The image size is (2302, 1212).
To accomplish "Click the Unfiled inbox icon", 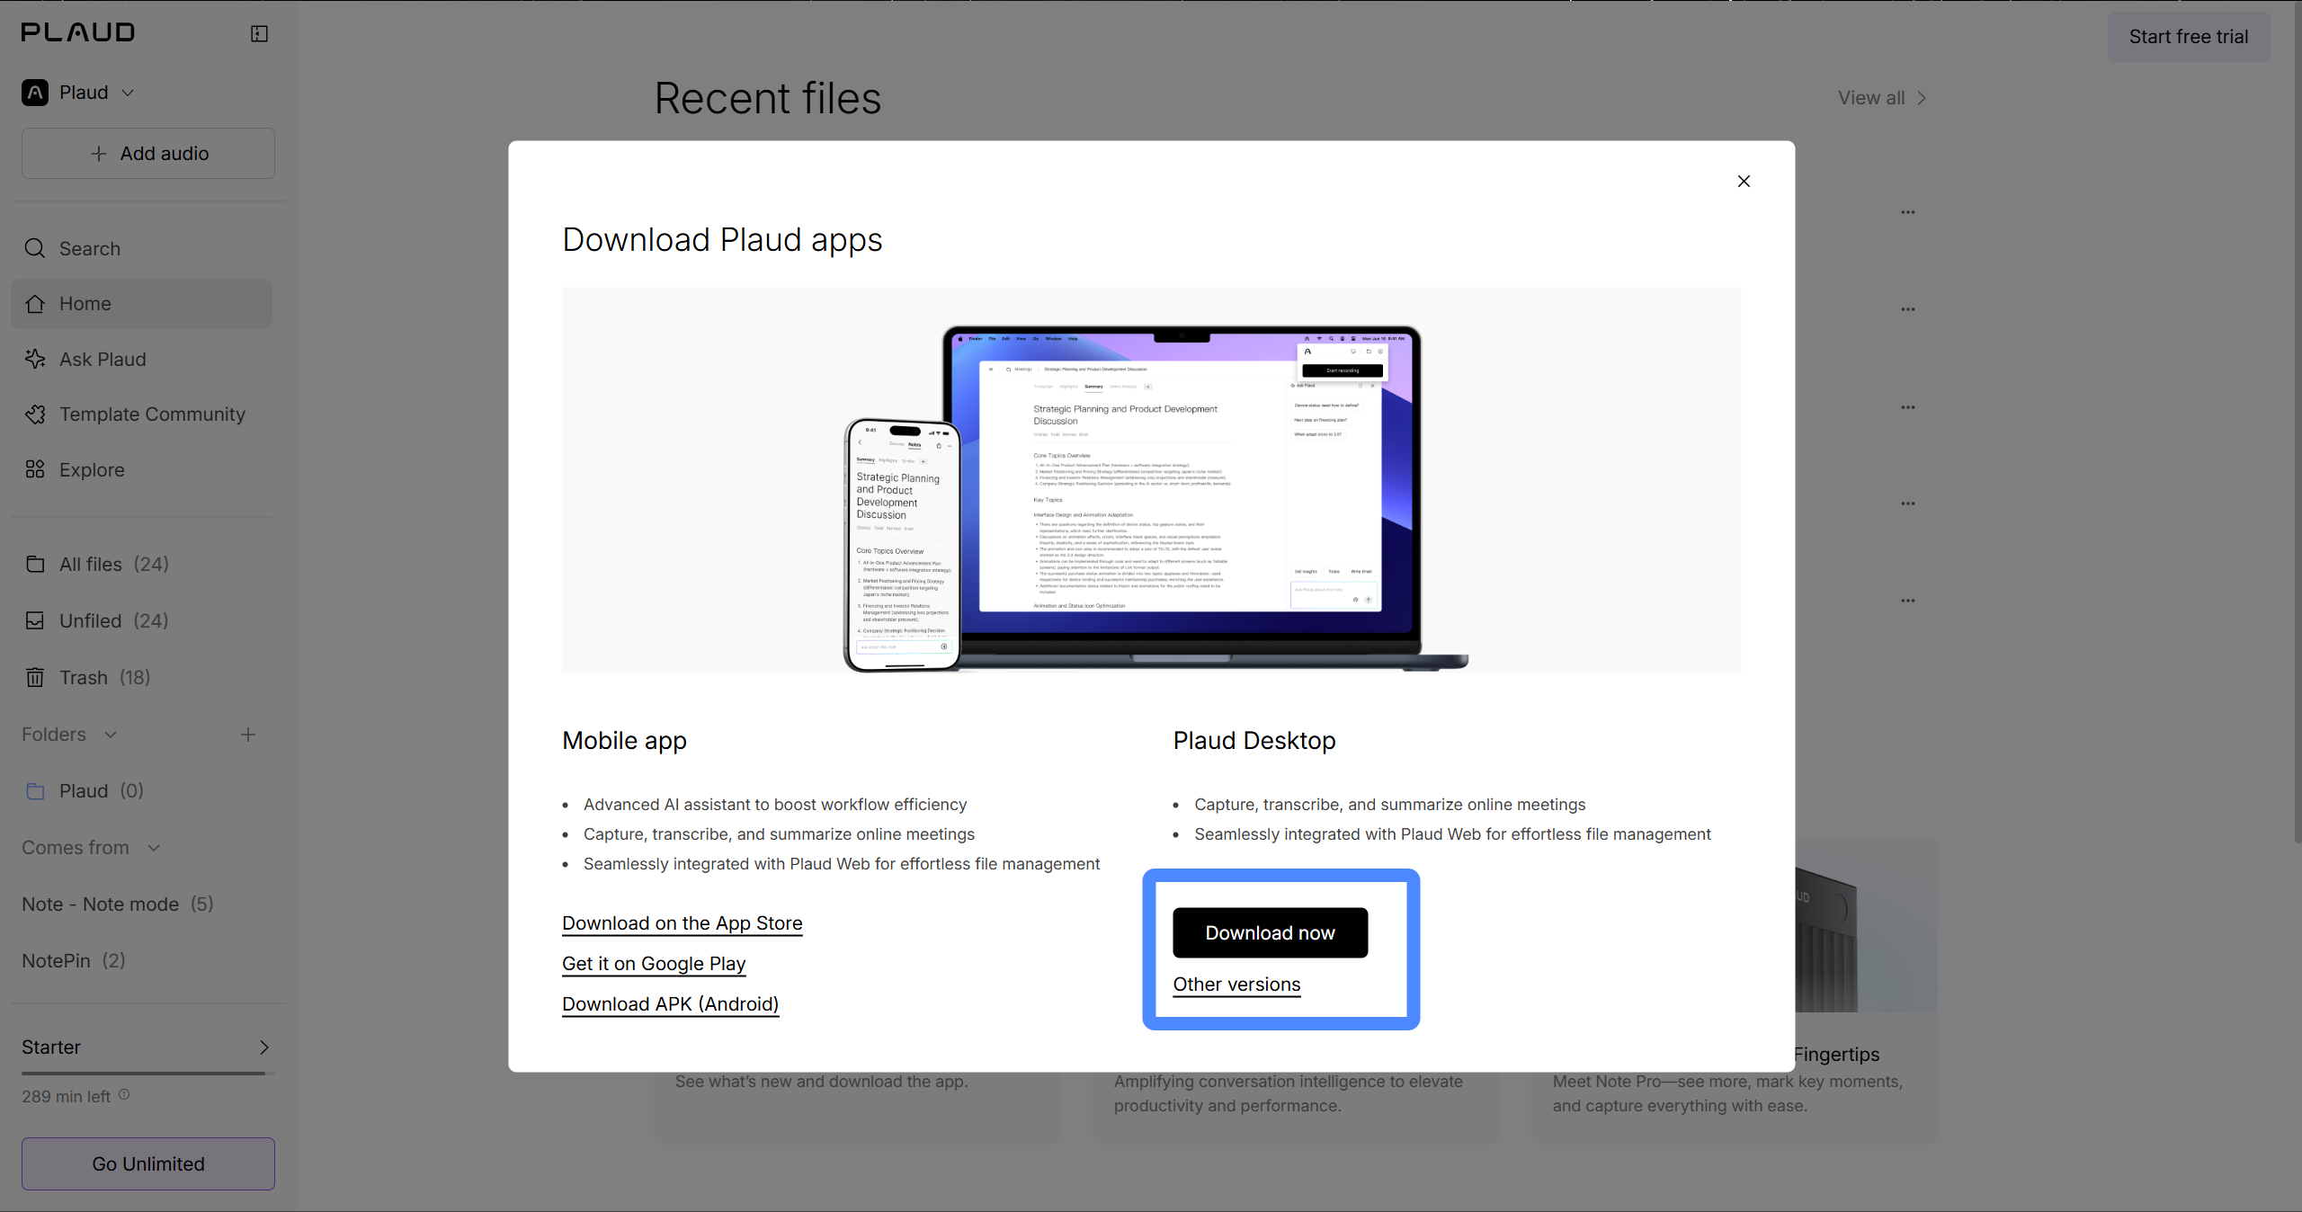I will [35, 621].
